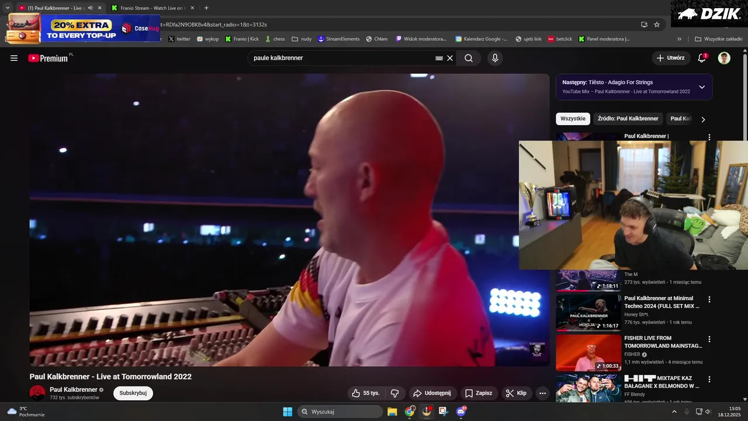748x421 pixels.
Task: Open the betclick bookmark
Action: pos(560,39)
